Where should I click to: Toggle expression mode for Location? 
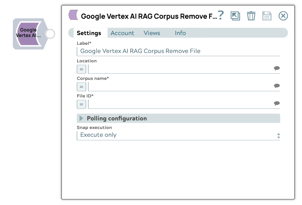point(81,69)
